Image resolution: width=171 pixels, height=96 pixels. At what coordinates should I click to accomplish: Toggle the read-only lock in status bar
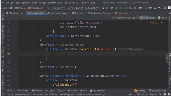point(160,94)
